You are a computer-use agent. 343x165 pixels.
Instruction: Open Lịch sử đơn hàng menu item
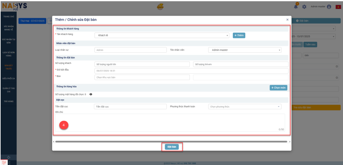pyautogui.click(x=8, y=54)
